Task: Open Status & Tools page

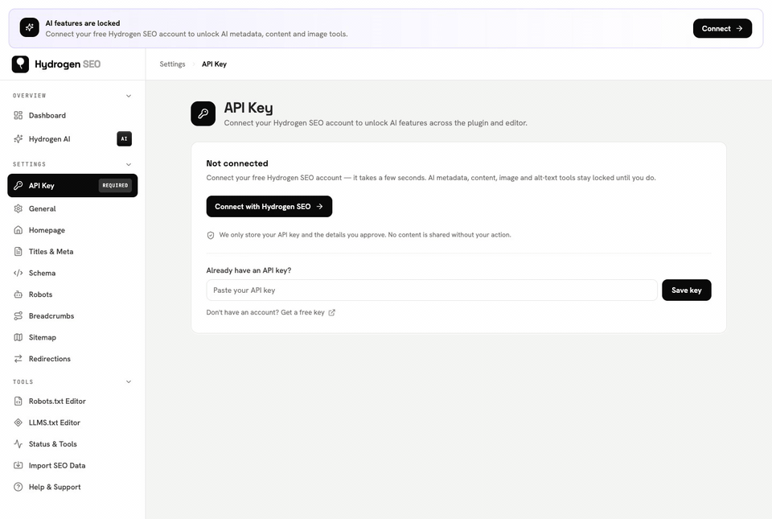Action: [x=72, y=444]
